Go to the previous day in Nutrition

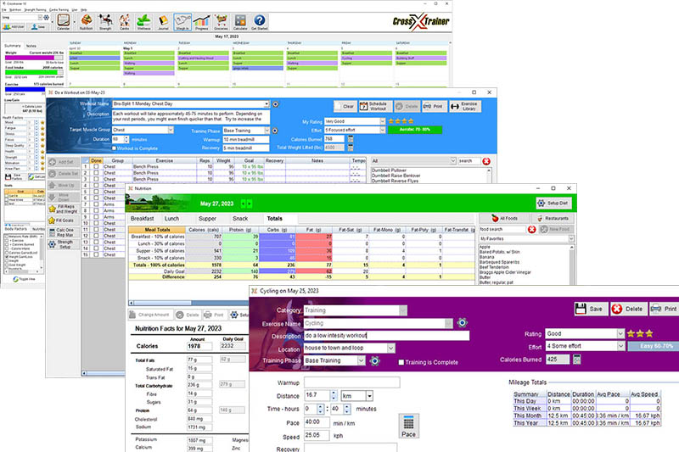[x=244, y=204]
